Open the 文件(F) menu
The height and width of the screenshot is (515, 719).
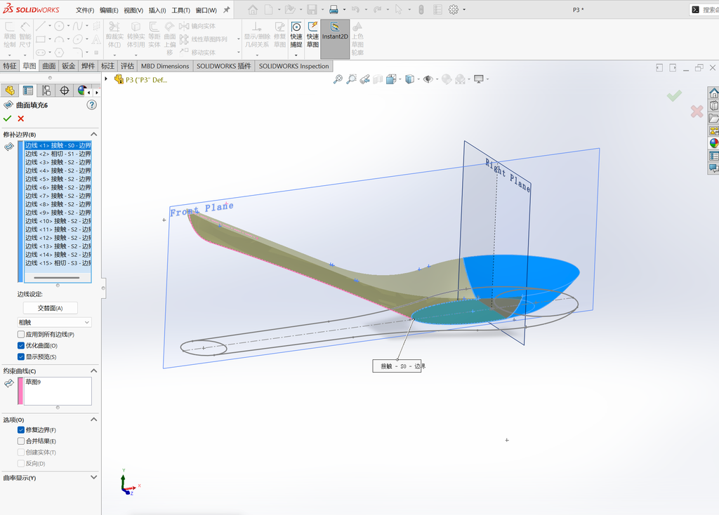click(x=85, y=10)
